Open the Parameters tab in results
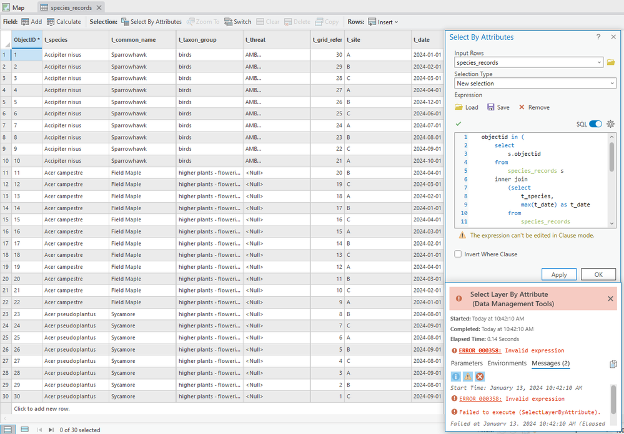The image size is (624, 434). [467, 364]
